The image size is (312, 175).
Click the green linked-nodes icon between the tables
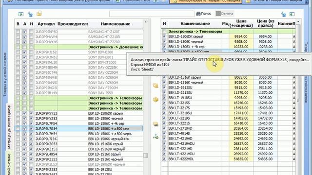click(x=156, y=136)
